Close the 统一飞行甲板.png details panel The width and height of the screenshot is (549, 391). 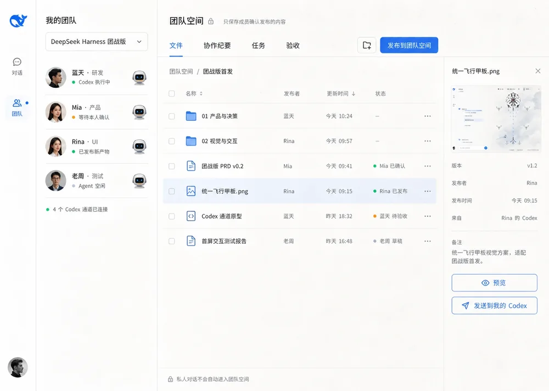[538, 71]
